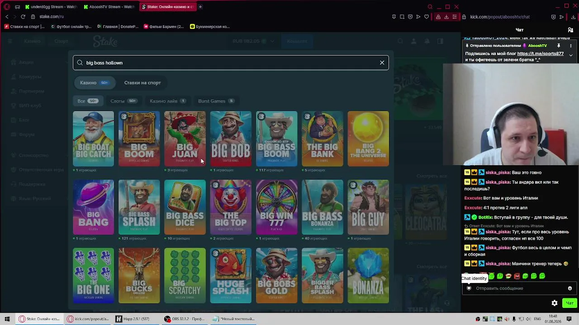Open the Big Boom game
This screenshot has width=579, height=325.
[x=139, y=139]
